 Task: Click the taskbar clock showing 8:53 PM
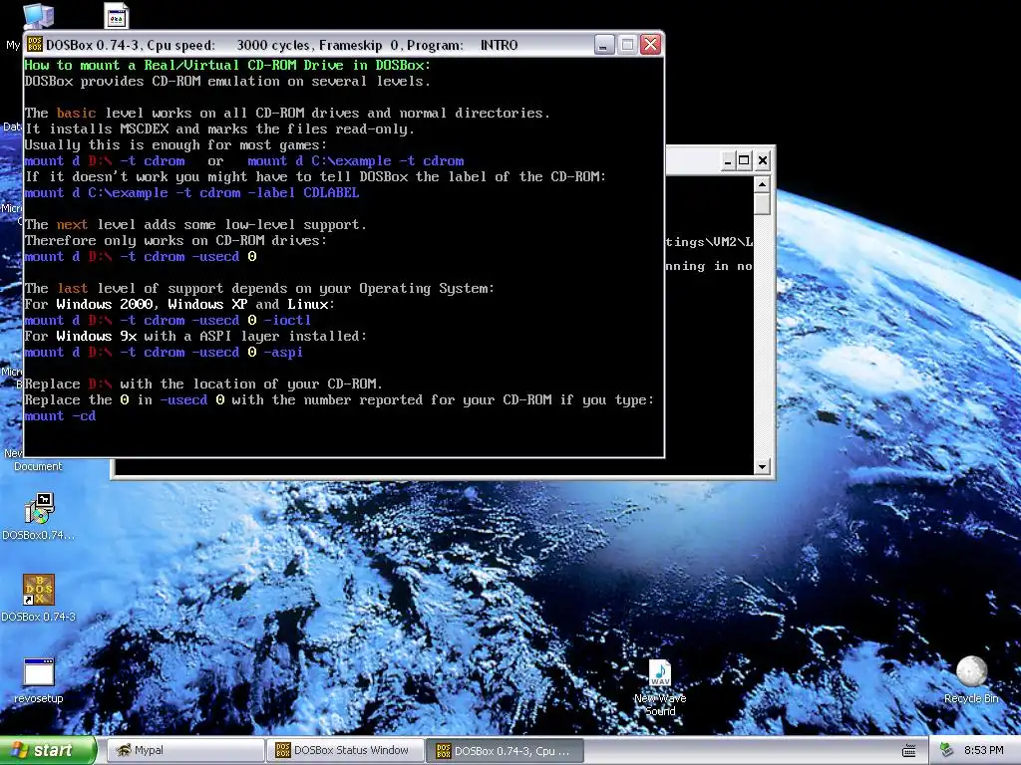[x=983, y=750]
